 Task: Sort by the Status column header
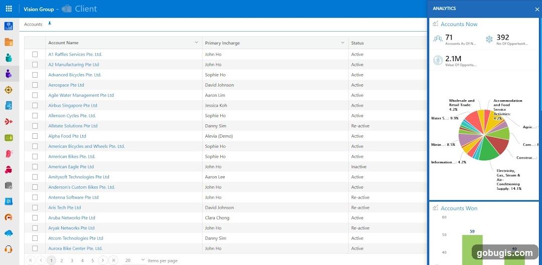point(357,43)
